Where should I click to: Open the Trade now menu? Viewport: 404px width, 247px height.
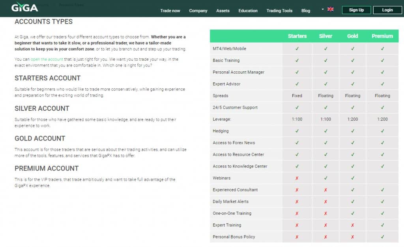coord(170,11)
